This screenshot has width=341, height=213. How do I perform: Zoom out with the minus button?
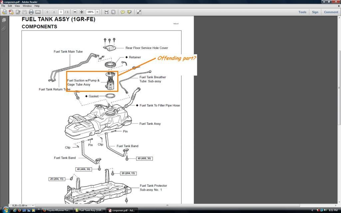click(74, 12)
